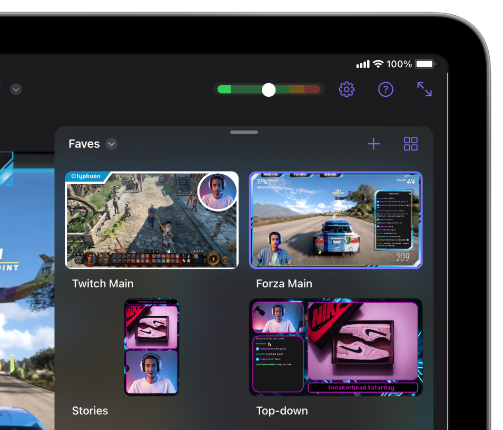Select the Twitch Main scene thumbnail
503x430 pixels.
click(x=151, y=220)
